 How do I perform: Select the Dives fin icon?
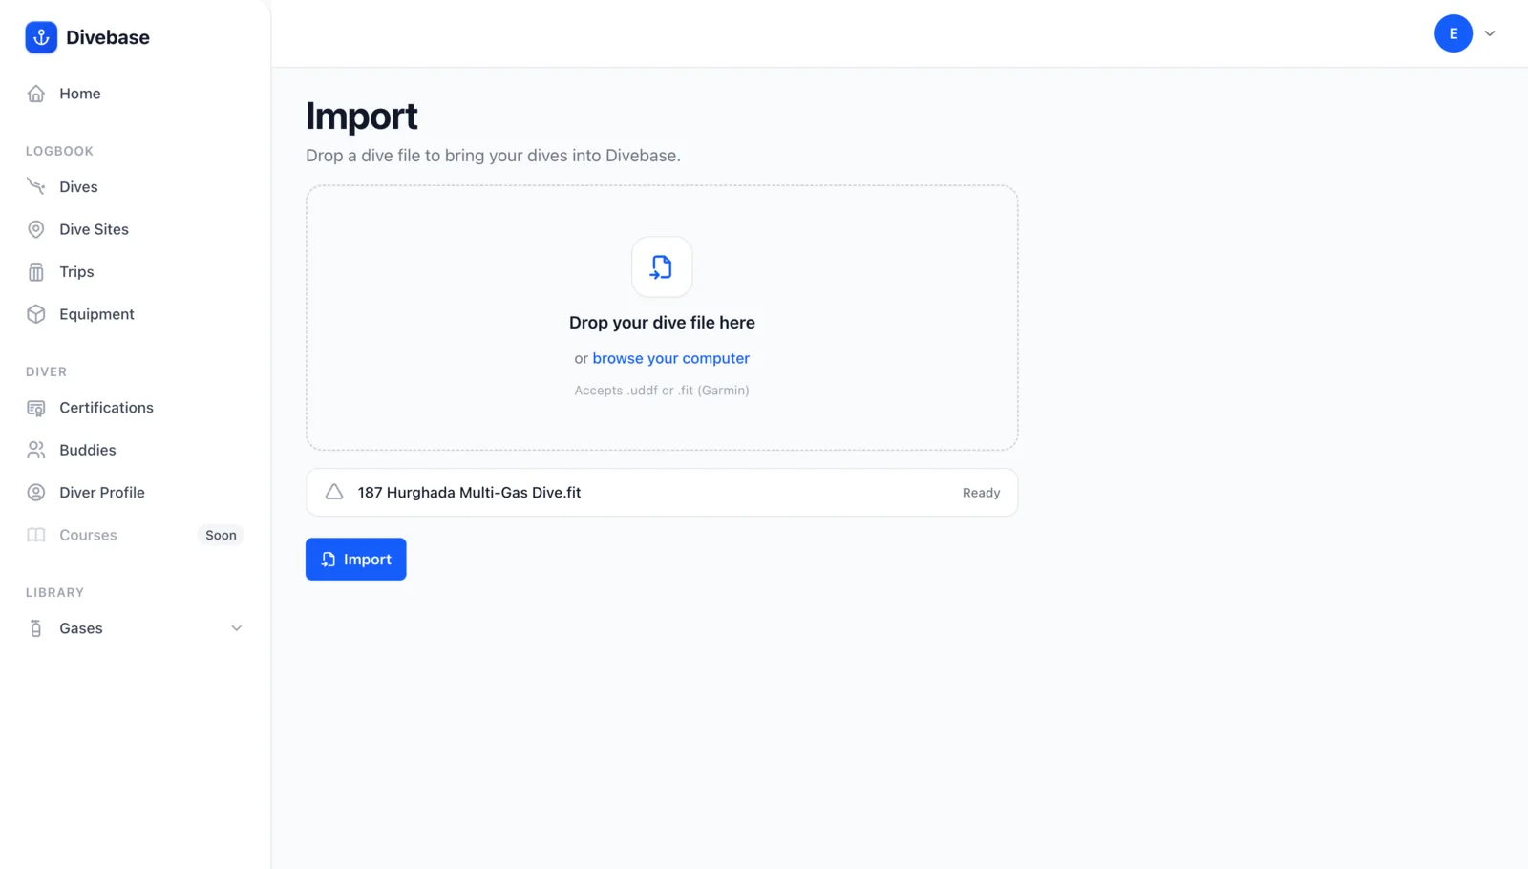[x=36, y=187]
